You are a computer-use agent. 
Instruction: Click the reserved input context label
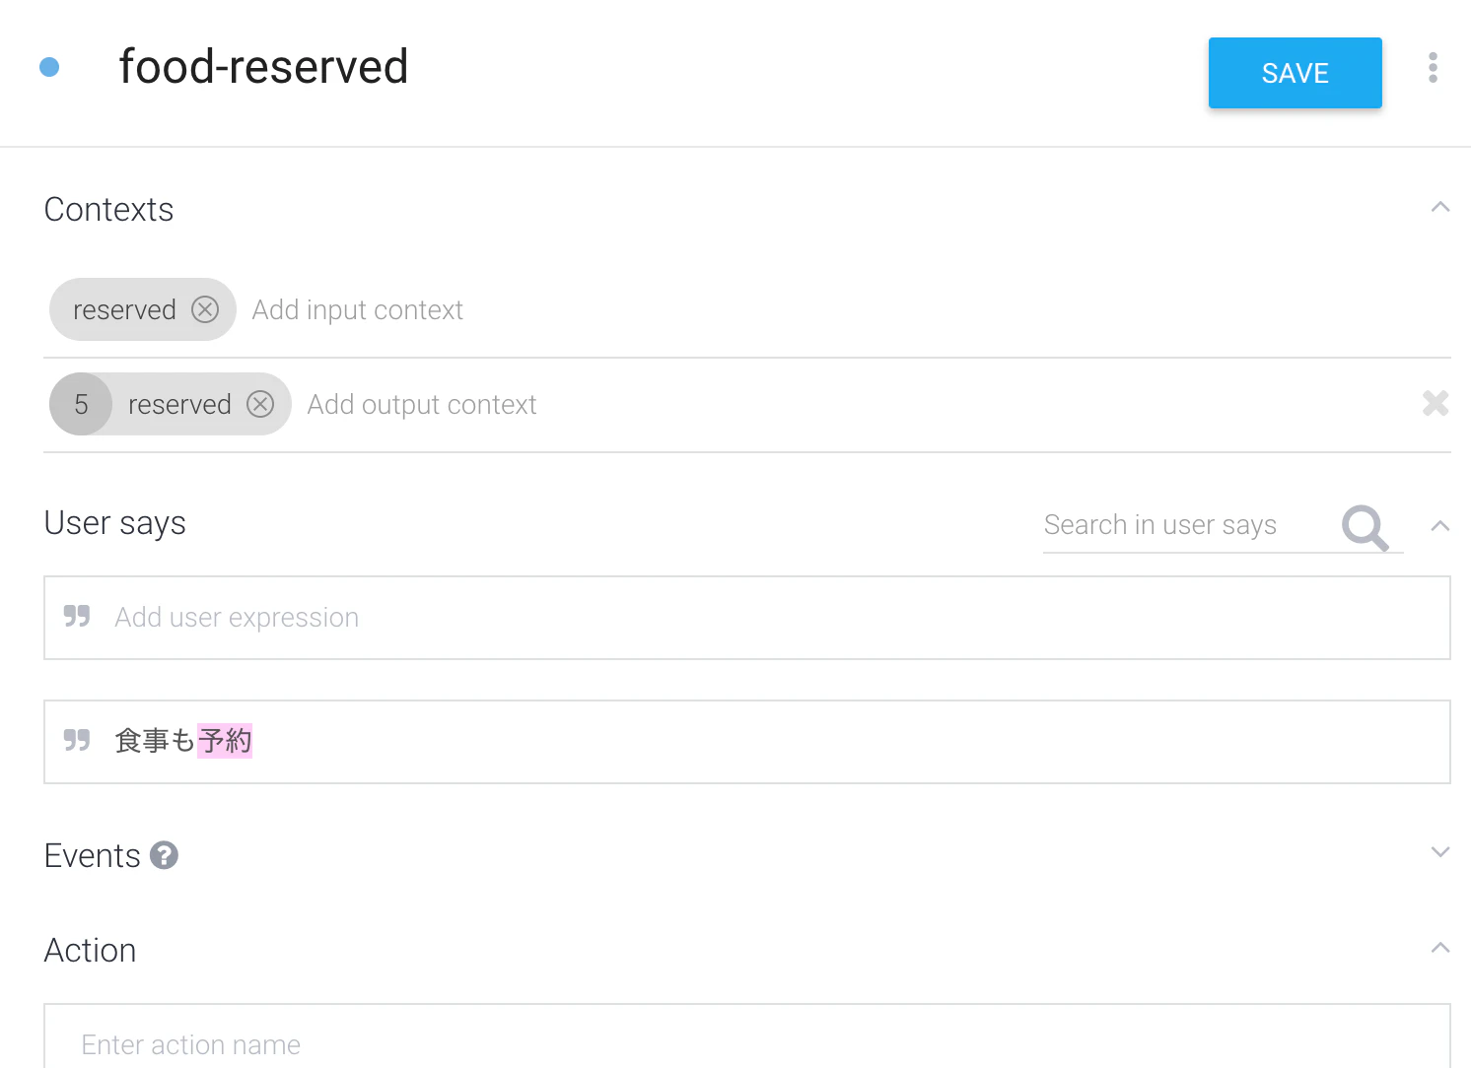(x=124, y=309)
